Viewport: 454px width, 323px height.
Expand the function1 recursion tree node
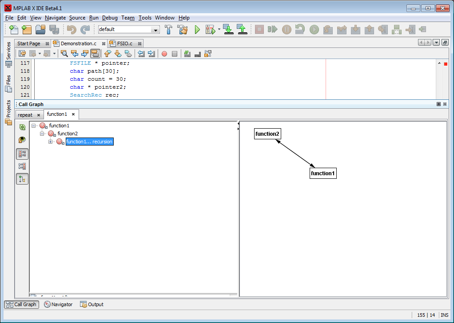(51, 142)
